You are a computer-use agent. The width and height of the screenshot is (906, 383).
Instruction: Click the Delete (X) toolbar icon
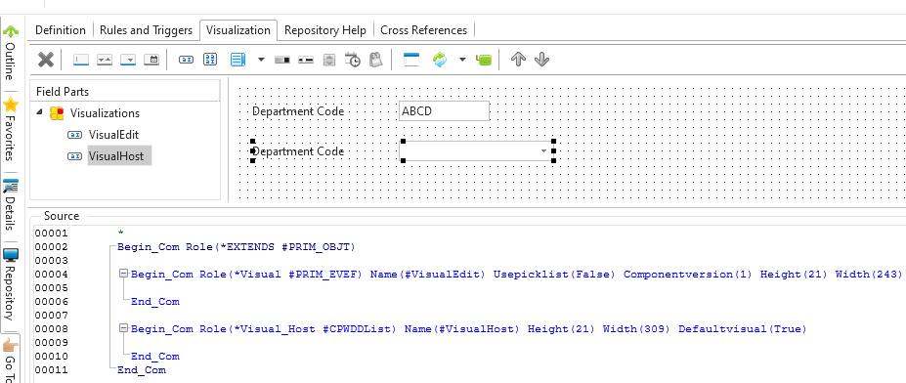coord(46,60)
